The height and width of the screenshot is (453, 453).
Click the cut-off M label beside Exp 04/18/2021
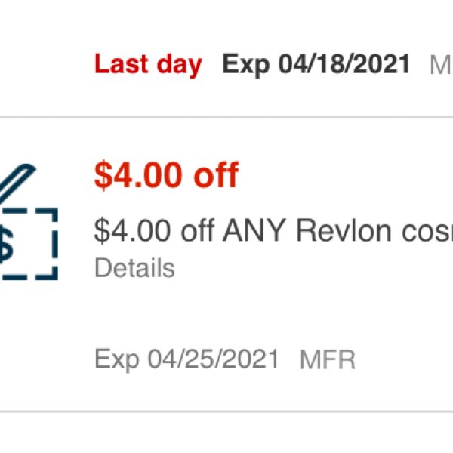click(x=441, y=65)
